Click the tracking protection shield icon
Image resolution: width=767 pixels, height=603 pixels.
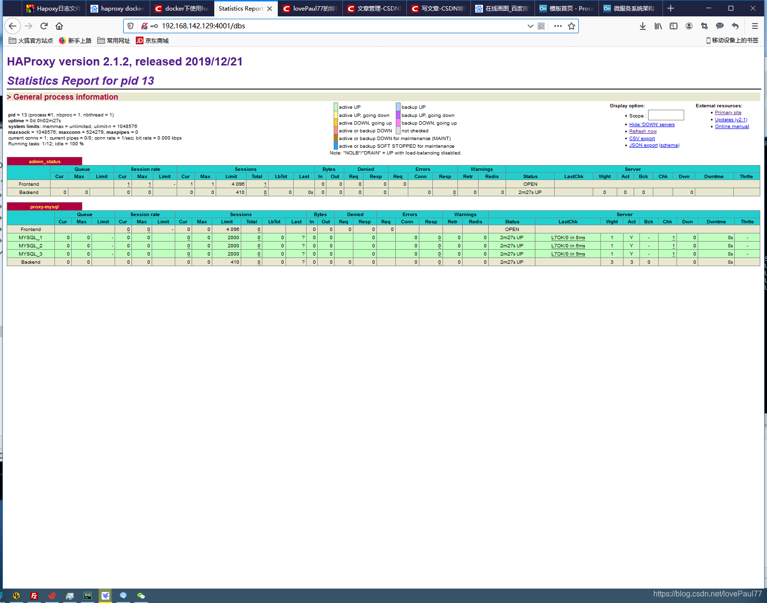pyautogui.click(x=130, y=26)
